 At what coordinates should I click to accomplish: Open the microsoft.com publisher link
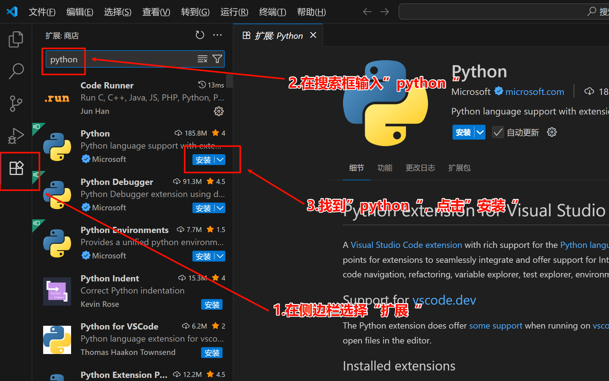tap(534, 92)
